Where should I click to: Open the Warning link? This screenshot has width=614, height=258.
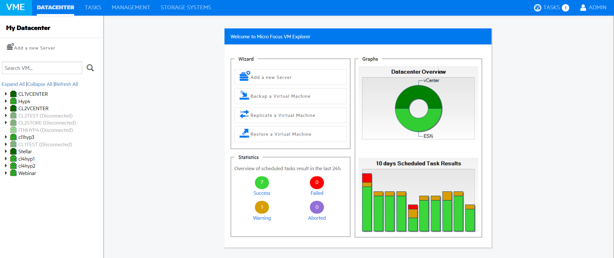point(262,218)
